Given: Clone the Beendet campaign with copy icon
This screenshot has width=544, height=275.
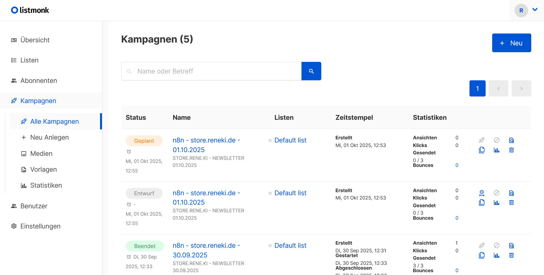Looking at the screenshot, I should click(x=482, y=255).
